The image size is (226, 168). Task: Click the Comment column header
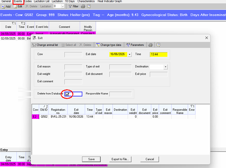coord(64,27)
